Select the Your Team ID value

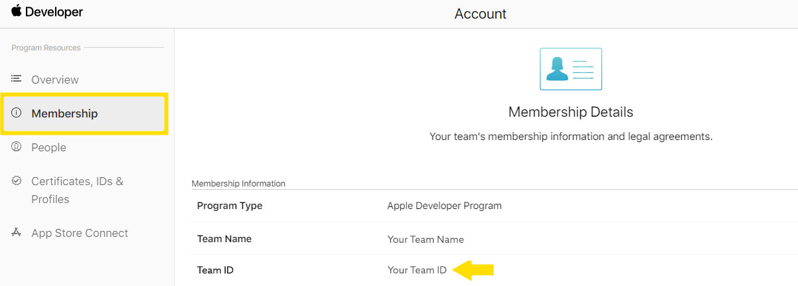coord(417,270)
